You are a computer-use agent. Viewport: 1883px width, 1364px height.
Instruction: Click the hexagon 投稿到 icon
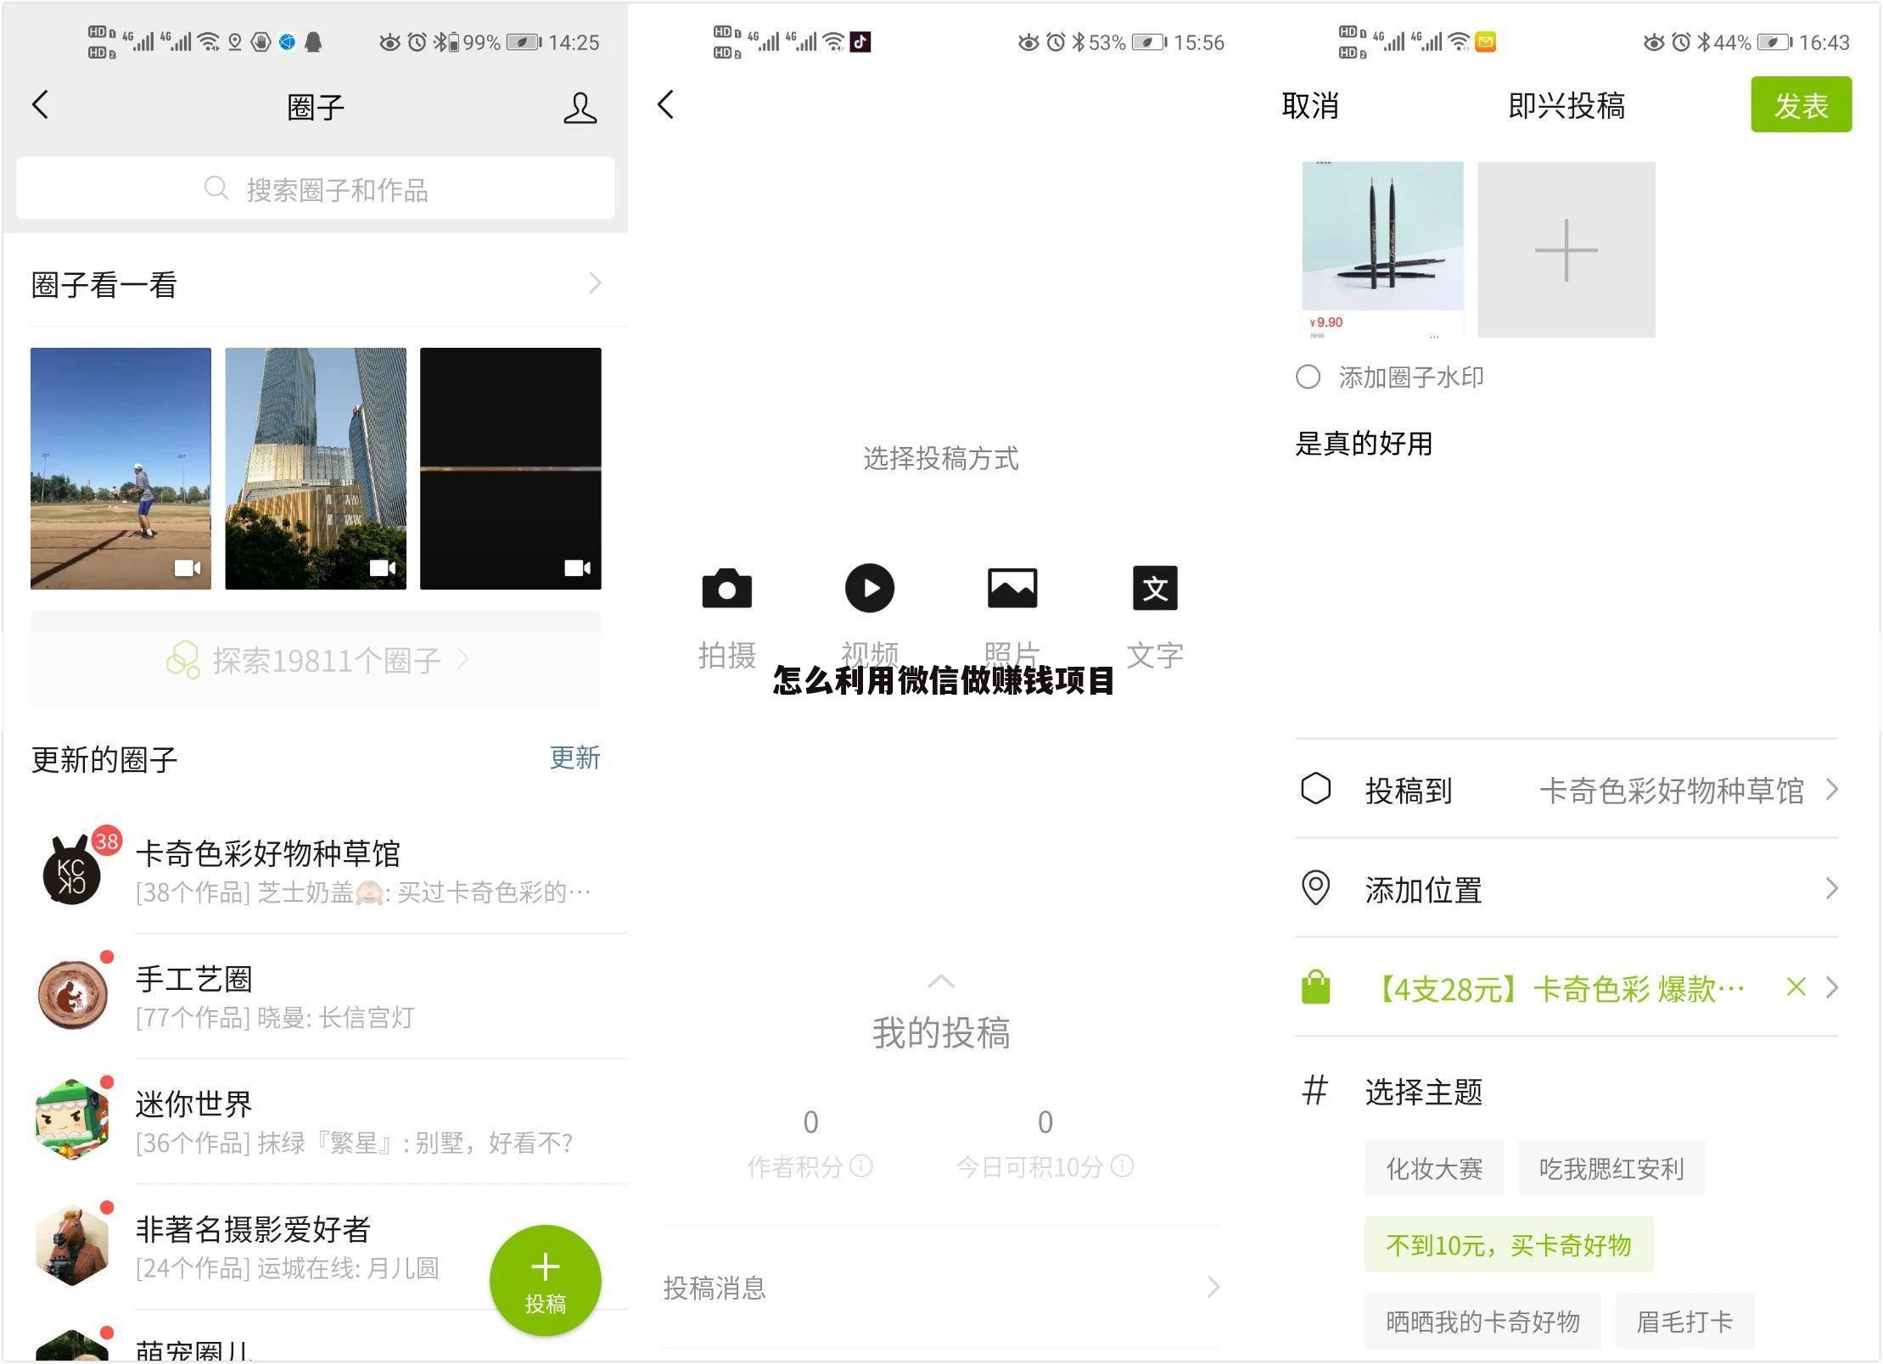(x=1315, y=789)
